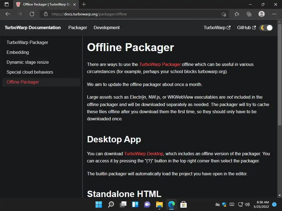Viewport: 282px width, 211px height.
Task: Open the GitHub external link
Action: [246, 28]
